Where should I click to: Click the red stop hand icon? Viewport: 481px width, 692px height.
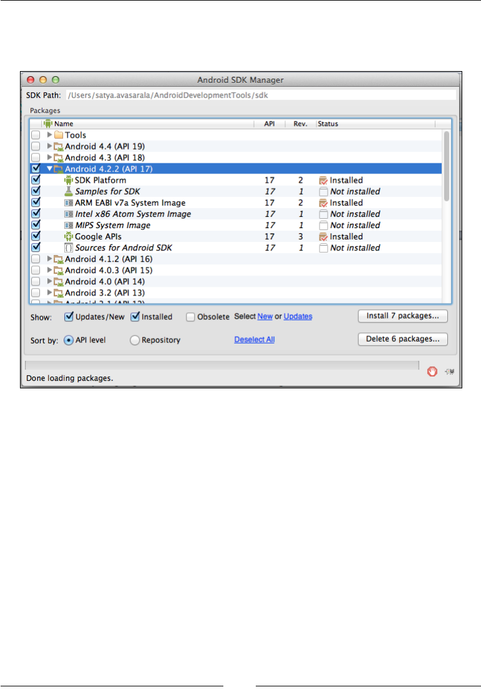[432, 372]
